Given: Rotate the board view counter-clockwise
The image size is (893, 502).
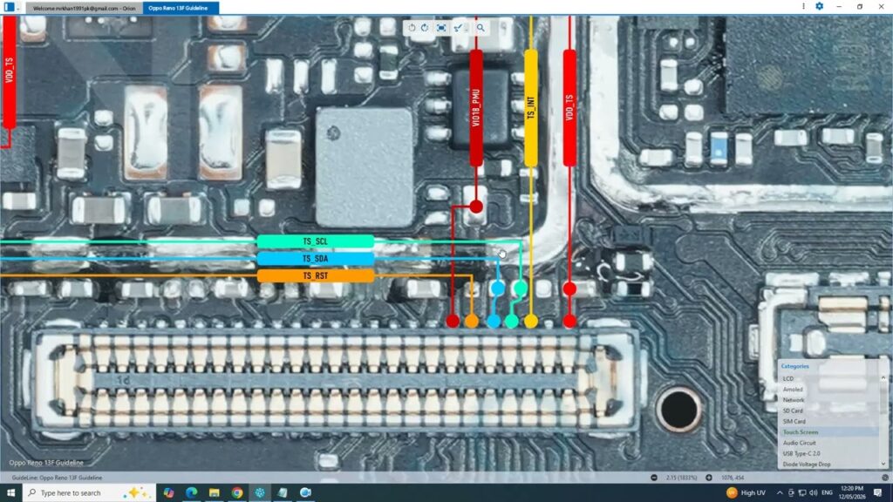Looking at the screenshot, I should click(x=412, y=28).
